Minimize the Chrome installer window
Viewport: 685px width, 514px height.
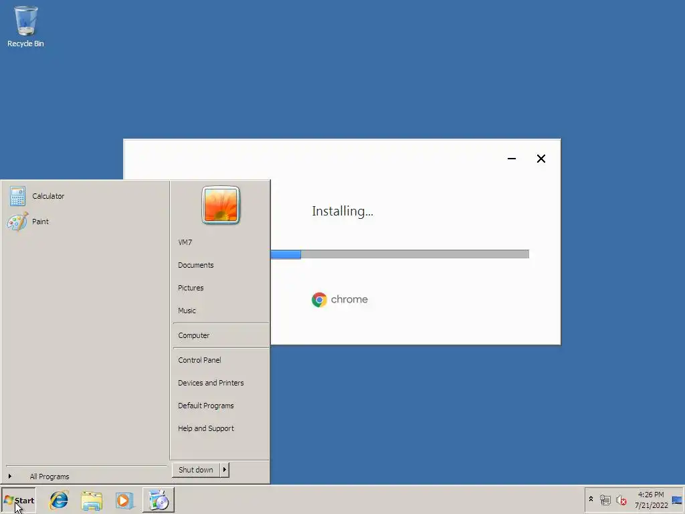(512, 159)
